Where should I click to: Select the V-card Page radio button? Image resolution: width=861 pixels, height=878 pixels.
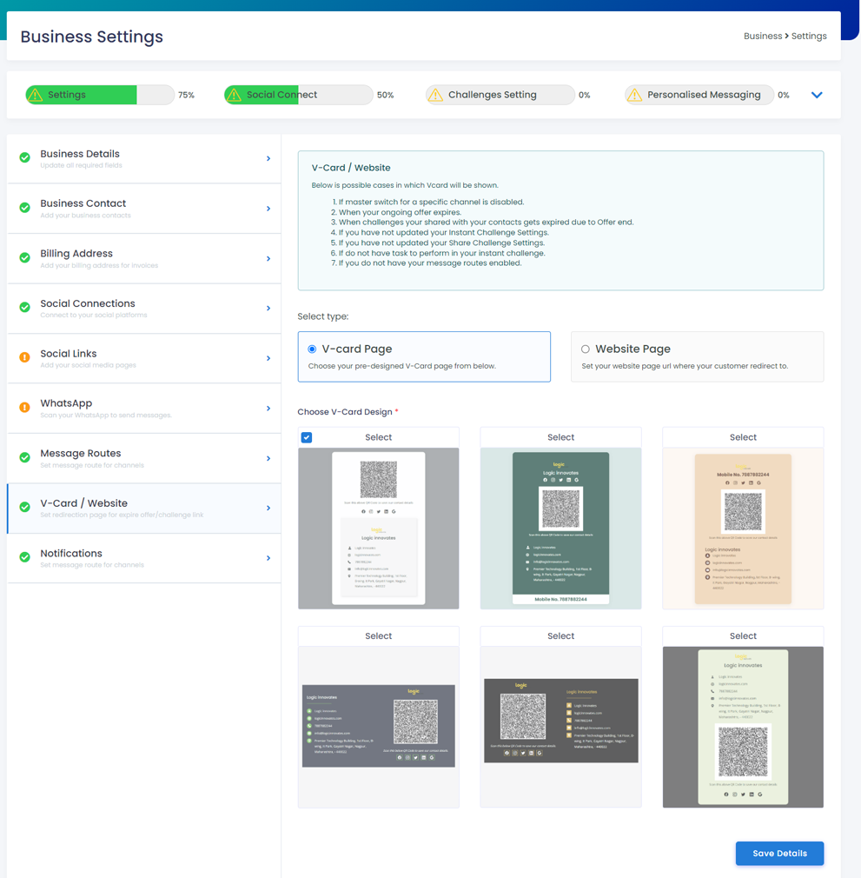click(312, 349)
